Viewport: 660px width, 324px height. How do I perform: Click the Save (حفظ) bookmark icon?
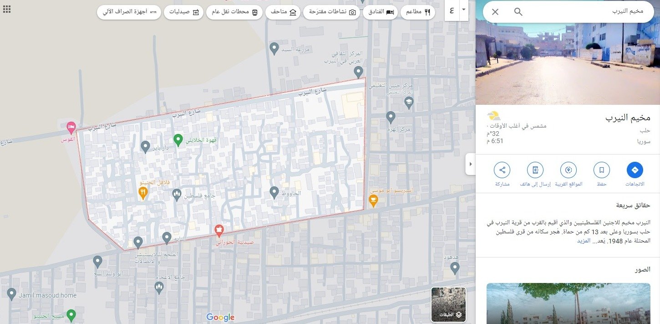point(601,170)
